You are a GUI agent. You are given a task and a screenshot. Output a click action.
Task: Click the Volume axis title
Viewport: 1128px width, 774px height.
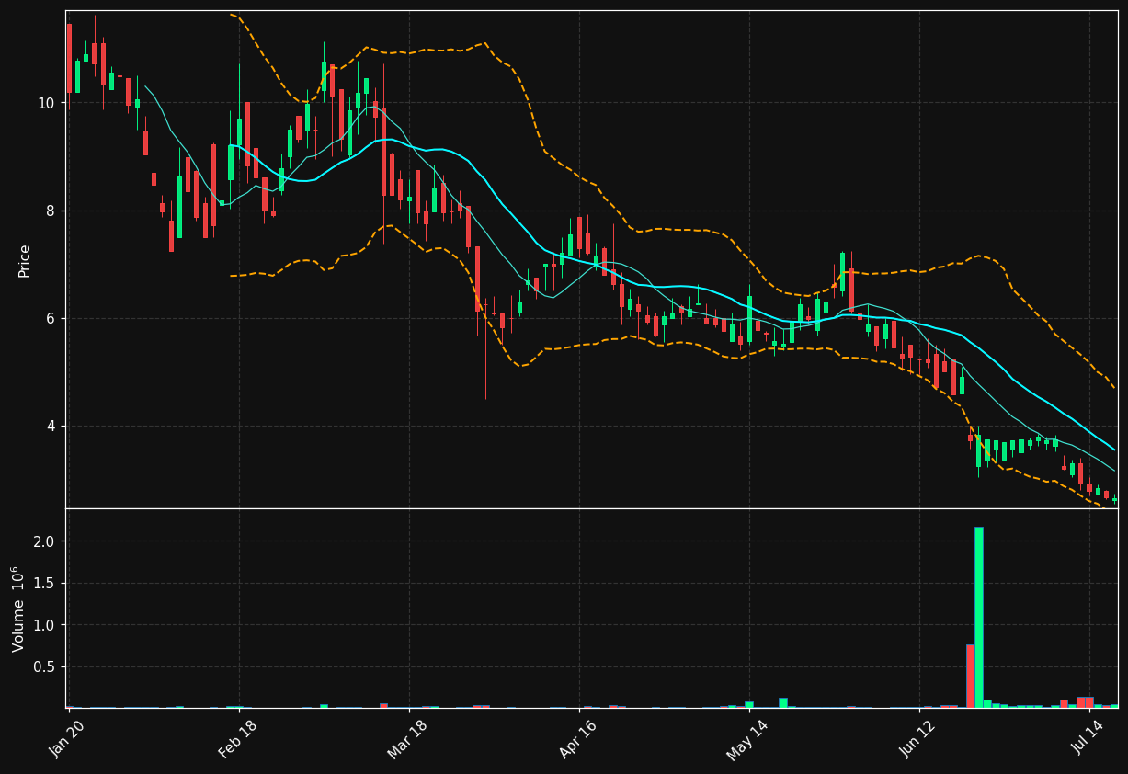18,609
